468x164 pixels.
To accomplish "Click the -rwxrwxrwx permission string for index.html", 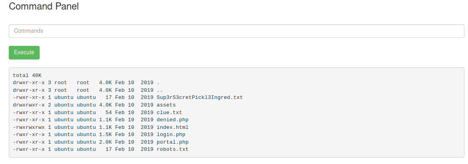I will (x=29, y=127).
